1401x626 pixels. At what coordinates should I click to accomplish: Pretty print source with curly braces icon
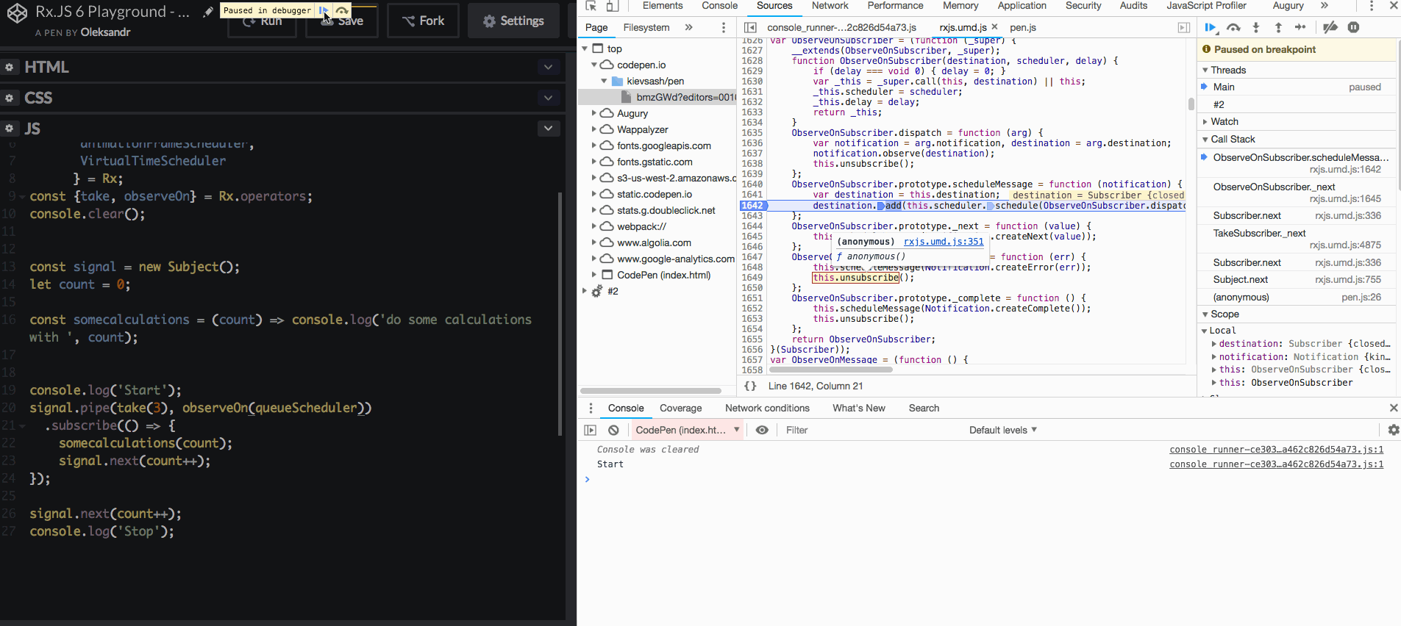tap(750, 386)
